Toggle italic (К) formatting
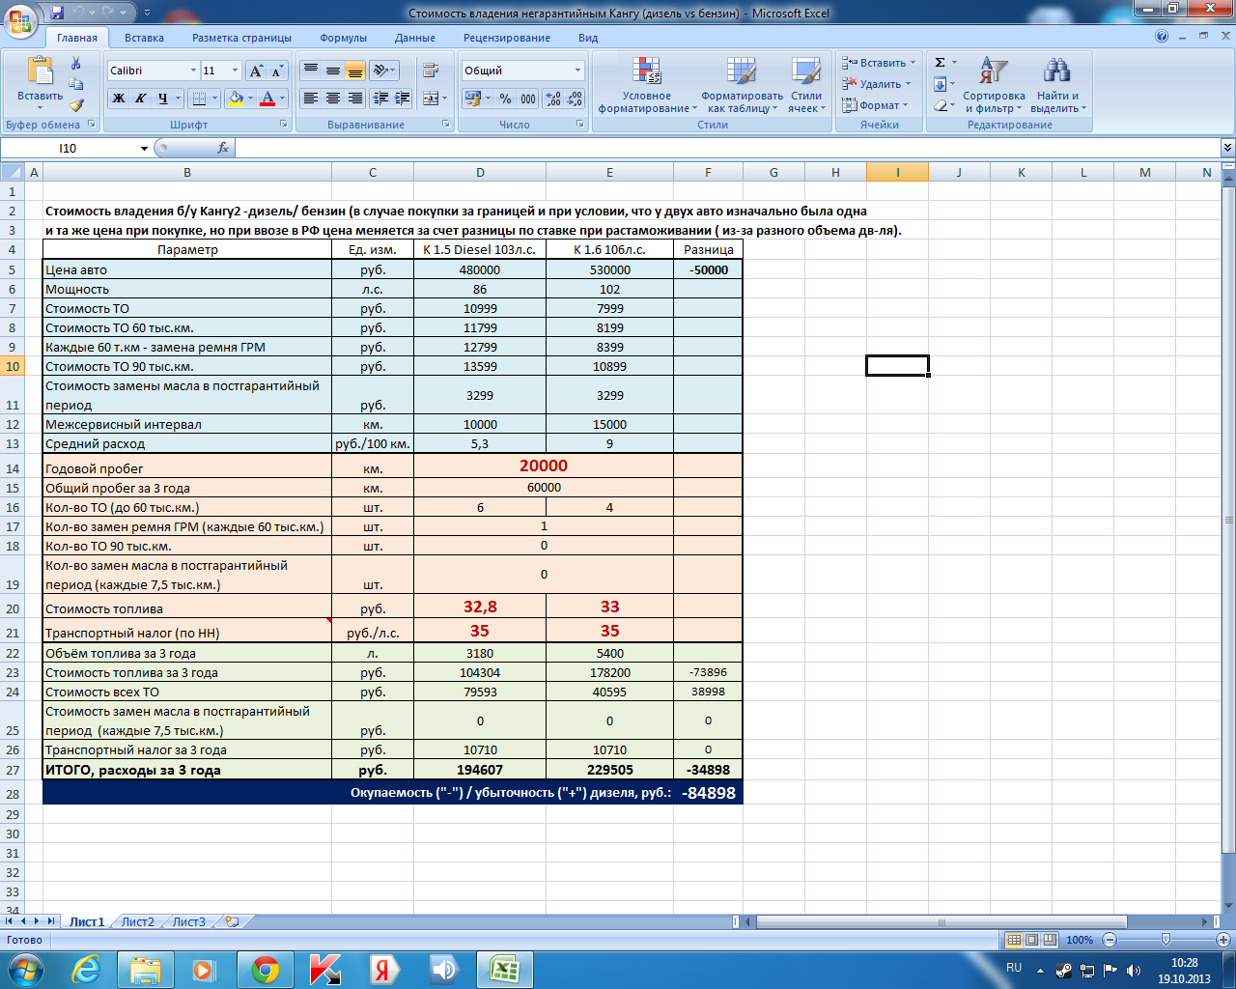Image resolution: width=1236 pixels, height=989 pixels. (x=140, y=99)
